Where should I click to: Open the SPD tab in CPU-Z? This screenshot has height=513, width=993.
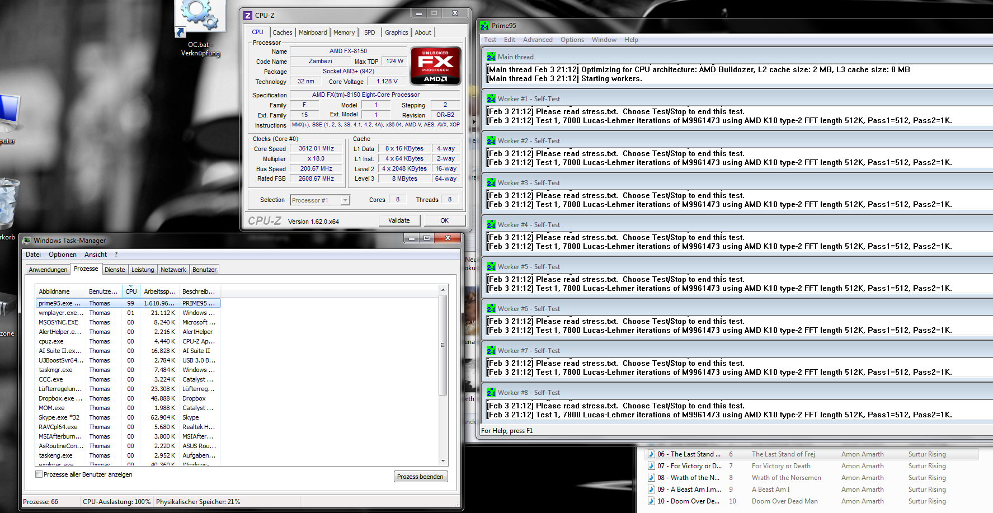370,32
